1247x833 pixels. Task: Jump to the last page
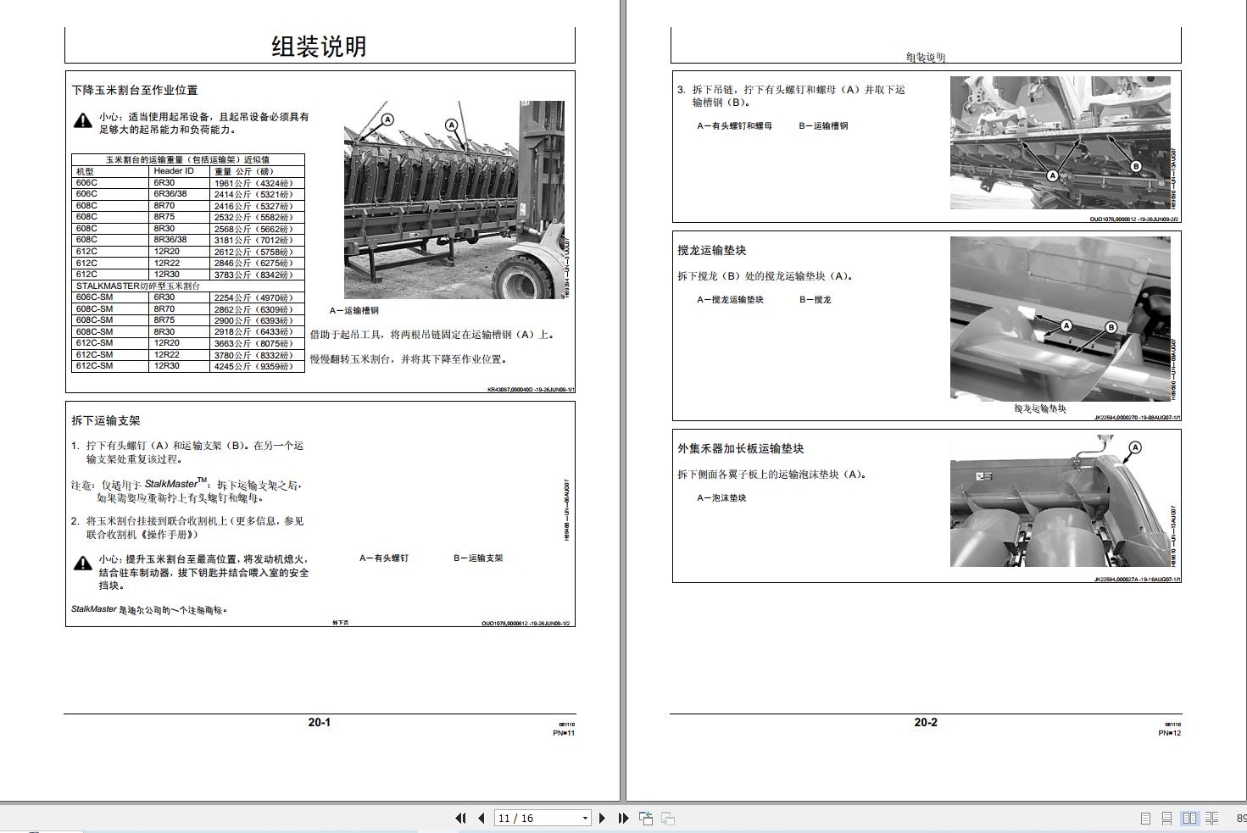(x=623, y=818)
